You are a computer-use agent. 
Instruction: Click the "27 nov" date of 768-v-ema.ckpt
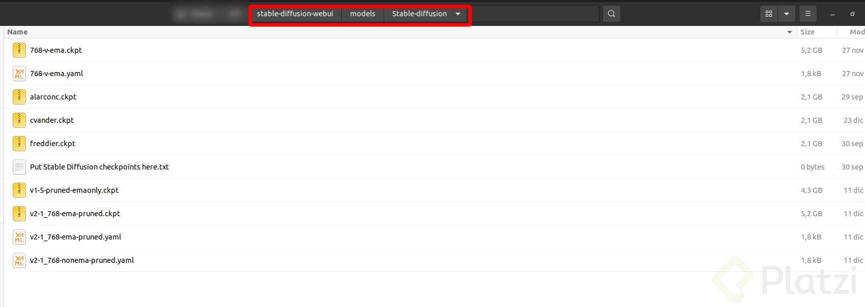(853, 50)
